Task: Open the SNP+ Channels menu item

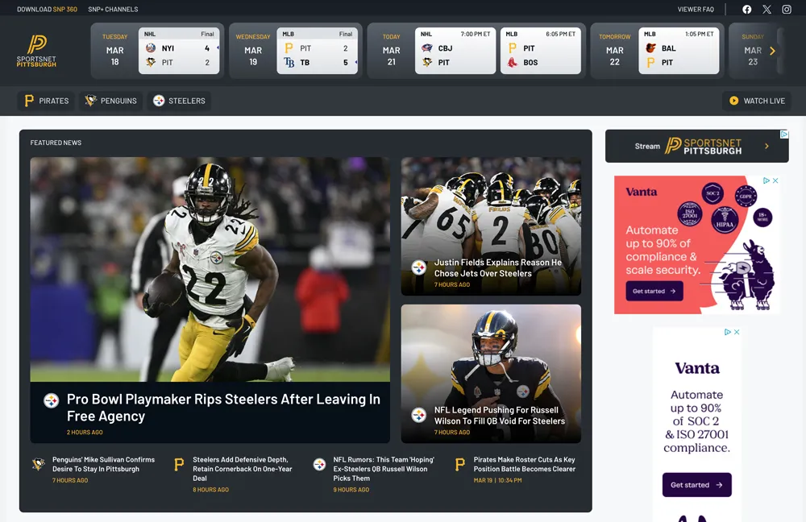Action: (x=113, y=10)
